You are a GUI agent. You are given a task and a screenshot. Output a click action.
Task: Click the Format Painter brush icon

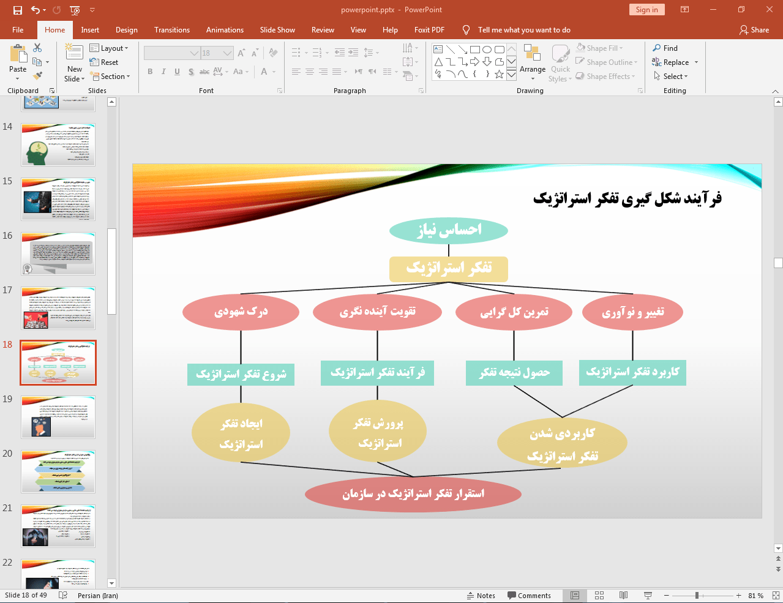(x=37, y=76)
